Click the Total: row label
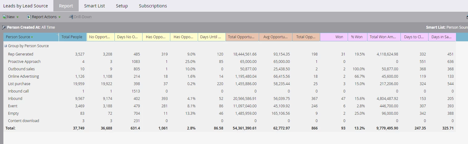The height and width of the screenshot is (144, 468). tap(10, 128)
